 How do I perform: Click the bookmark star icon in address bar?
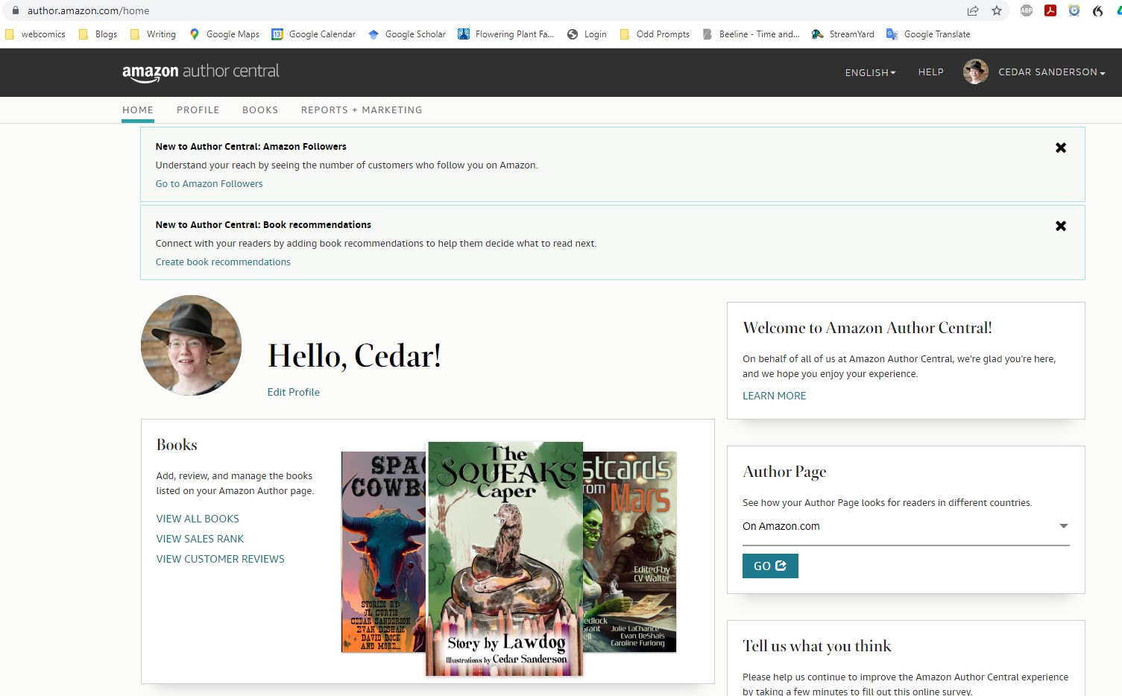tap(997, 10)
